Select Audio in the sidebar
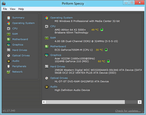Screen dimensions: 146x115 tap(16, 61)
